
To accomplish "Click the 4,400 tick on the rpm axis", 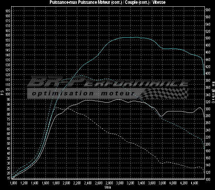I will pos(194,184).
